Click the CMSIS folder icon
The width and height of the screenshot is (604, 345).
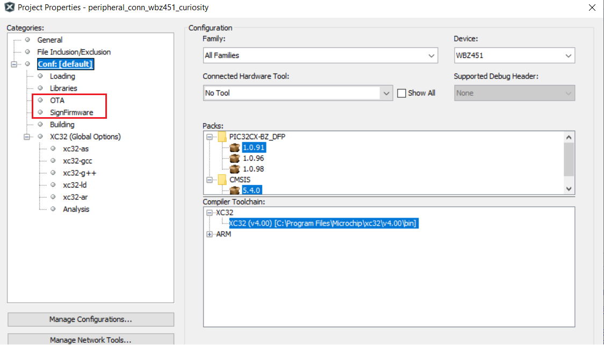222,179
